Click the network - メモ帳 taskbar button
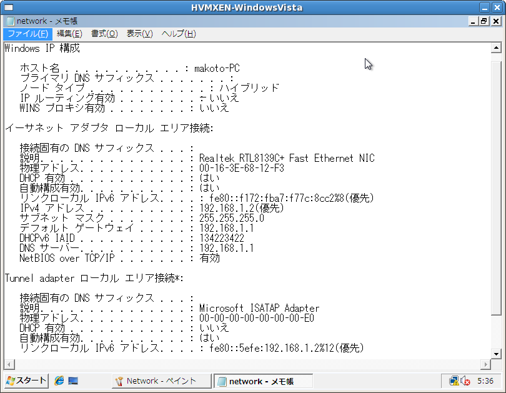The width and height of the screenshot is (506, 393). click(x=262, y=381)
